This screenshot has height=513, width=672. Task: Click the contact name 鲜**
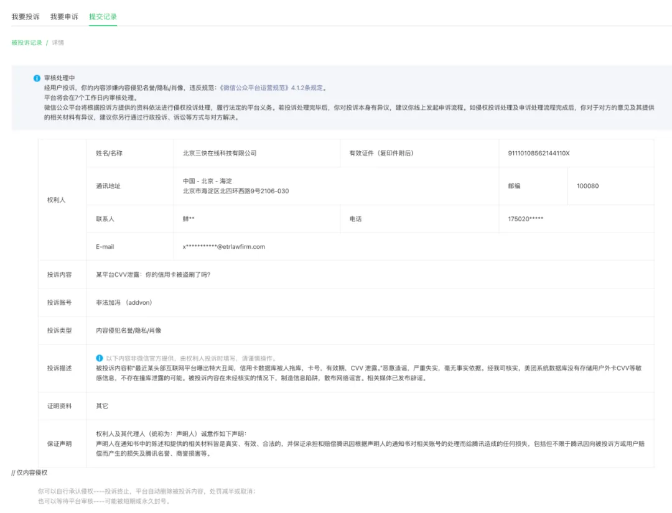click(189, 219)
